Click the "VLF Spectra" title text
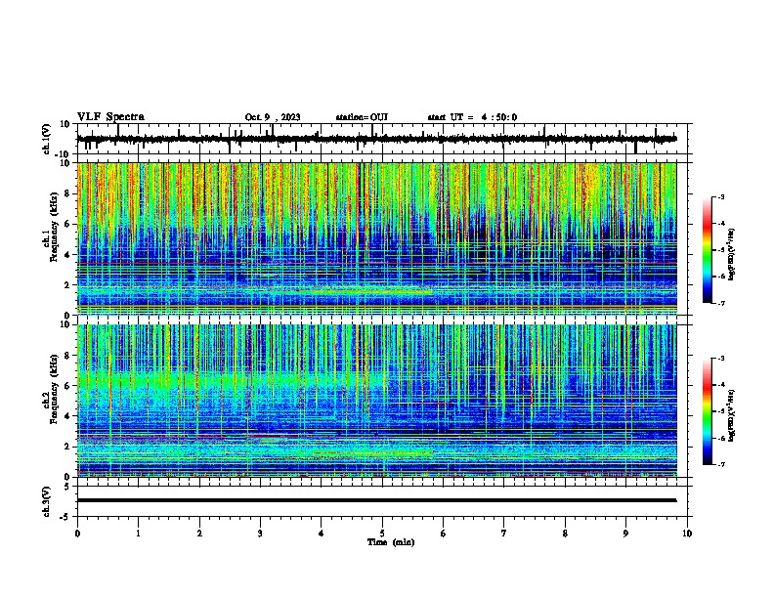The width and height of the screenshot is (774, 598). (x=110, y=117)
